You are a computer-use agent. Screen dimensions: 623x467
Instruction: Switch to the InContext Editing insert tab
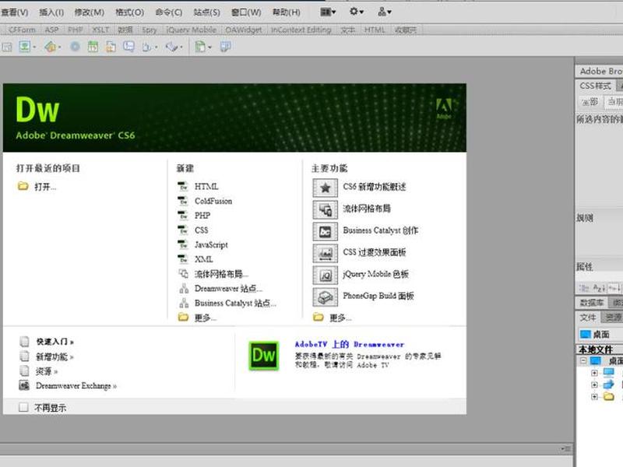tap(301, 30)
